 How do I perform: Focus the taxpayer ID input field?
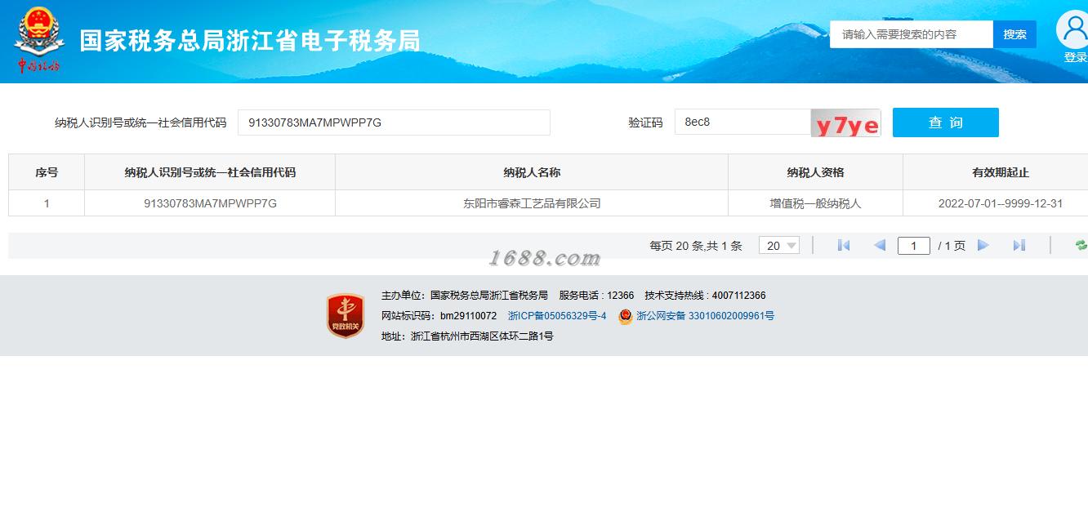coord(394,122)
